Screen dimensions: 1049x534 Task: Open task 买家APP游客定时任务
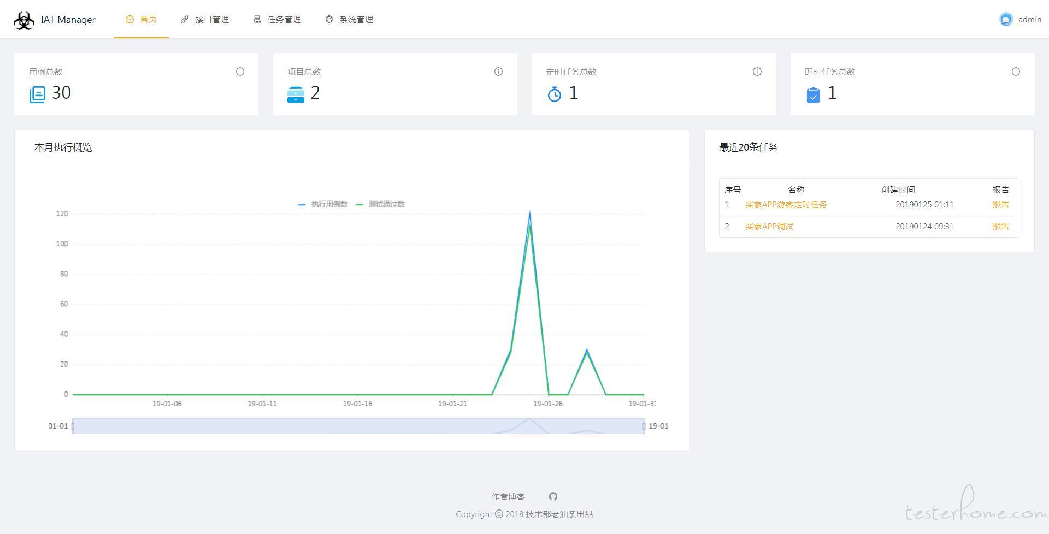(786, 205)
